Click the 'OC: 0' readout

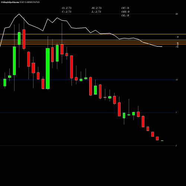[x=125, y=8]
